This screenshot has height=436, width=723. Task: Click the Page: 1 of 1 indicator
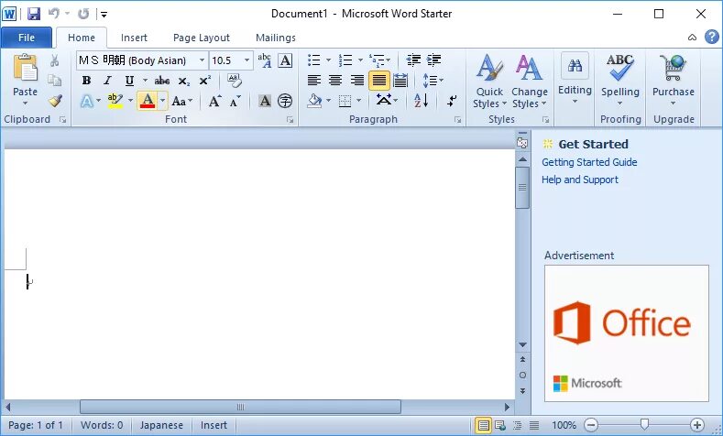click(x=36, y=425)
